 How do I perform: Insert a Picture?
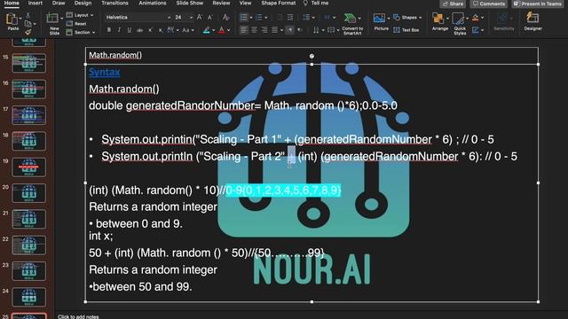point(381,21)
